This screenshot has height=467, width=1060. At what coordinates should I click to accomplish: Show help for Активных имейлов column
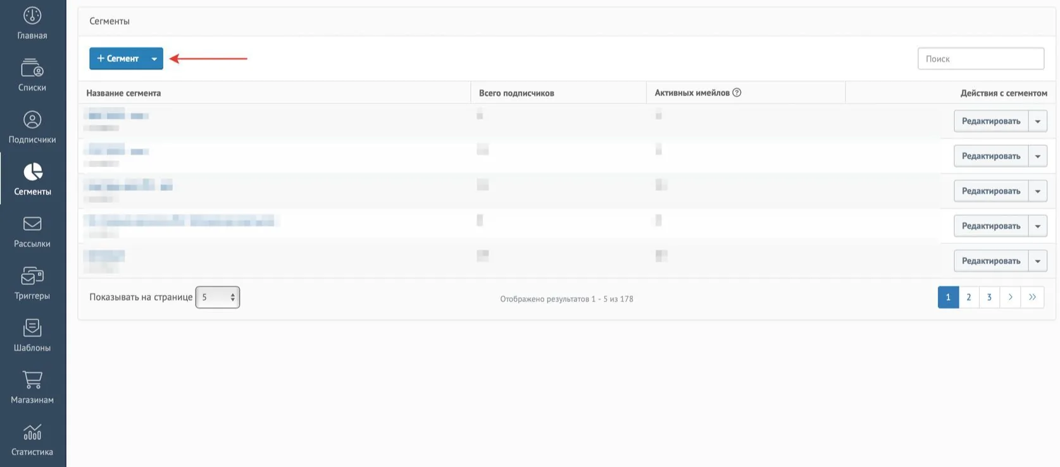[x=737, y=92]
